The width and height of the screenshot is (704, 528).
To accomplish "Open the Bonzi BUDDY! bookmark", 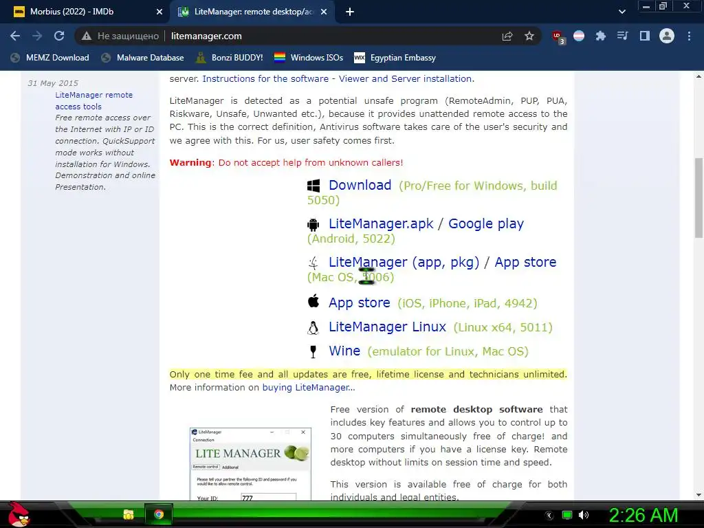I will 230,58.
